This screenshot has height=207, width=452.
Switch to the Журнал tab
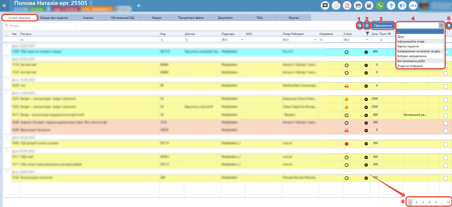(x=294, y=18)
